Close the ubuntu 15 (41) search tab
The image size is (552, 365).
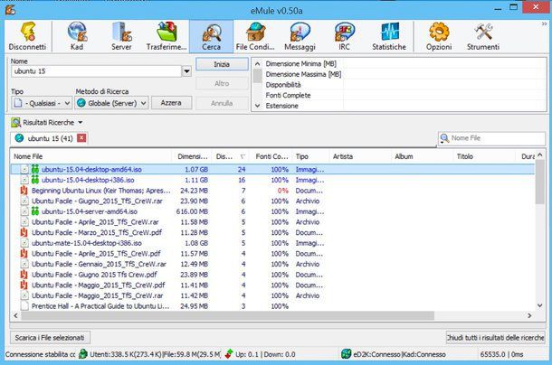(81, 138)
